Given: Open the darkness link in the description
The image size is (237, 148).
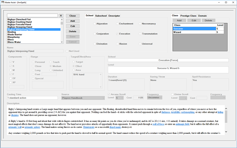Looking at the screenshot, I should pos(166,112).
